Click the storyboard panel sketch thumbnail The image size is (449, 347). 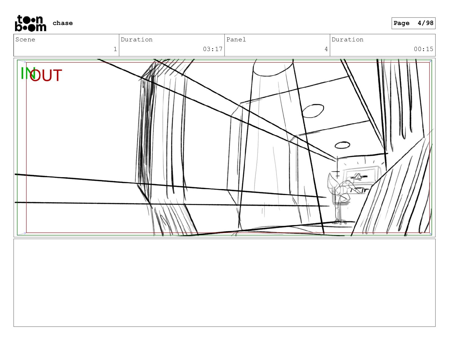224,147
